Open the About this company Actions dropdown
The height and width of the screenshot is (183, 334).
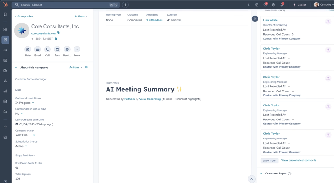pos(76,67)
